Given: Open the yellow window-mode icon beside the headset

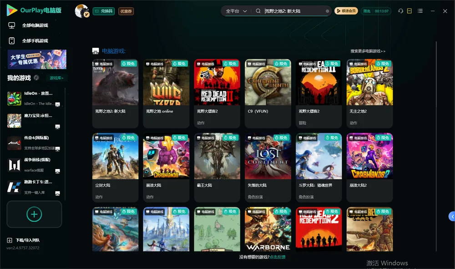Looking at the screenshot, I should pyautogui.click(x=409, y=11).
